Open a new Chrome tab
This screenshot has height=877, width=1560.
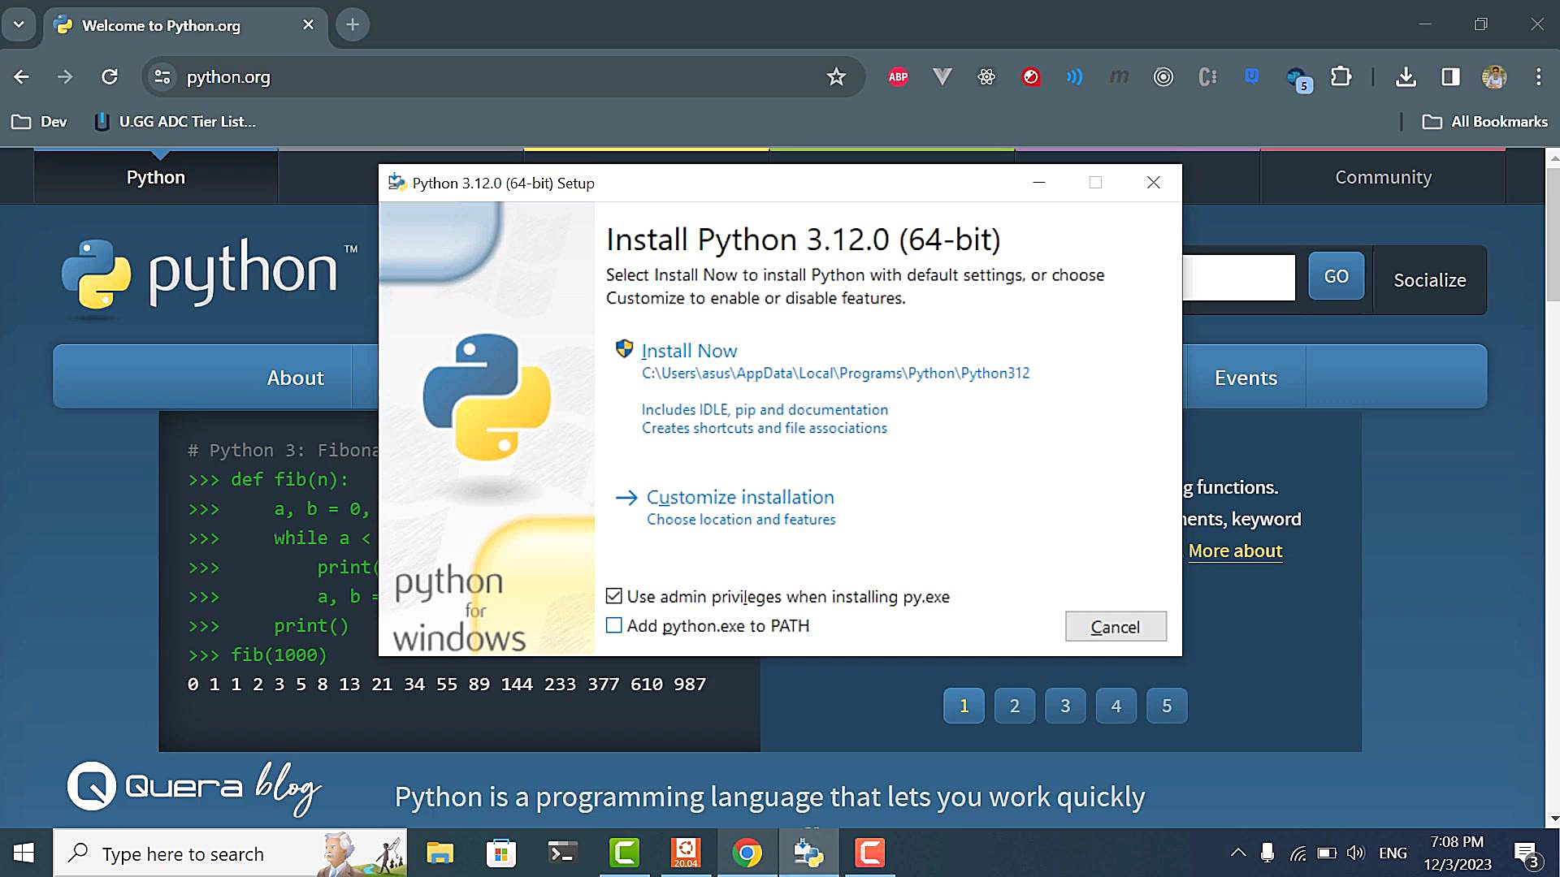[353, 25]
